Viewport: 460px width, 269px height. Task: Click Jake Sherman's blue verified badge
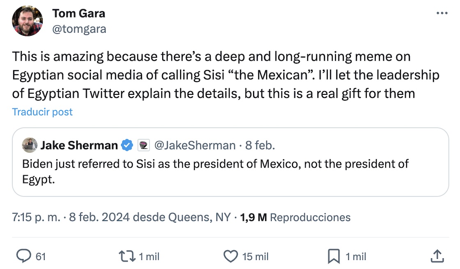click(127, 145)
